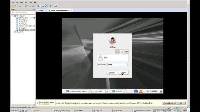Close the Library panel
Image resolution: width=200 pixels, height=112 pixels.
pyautogui.click(x=34, y=9)
